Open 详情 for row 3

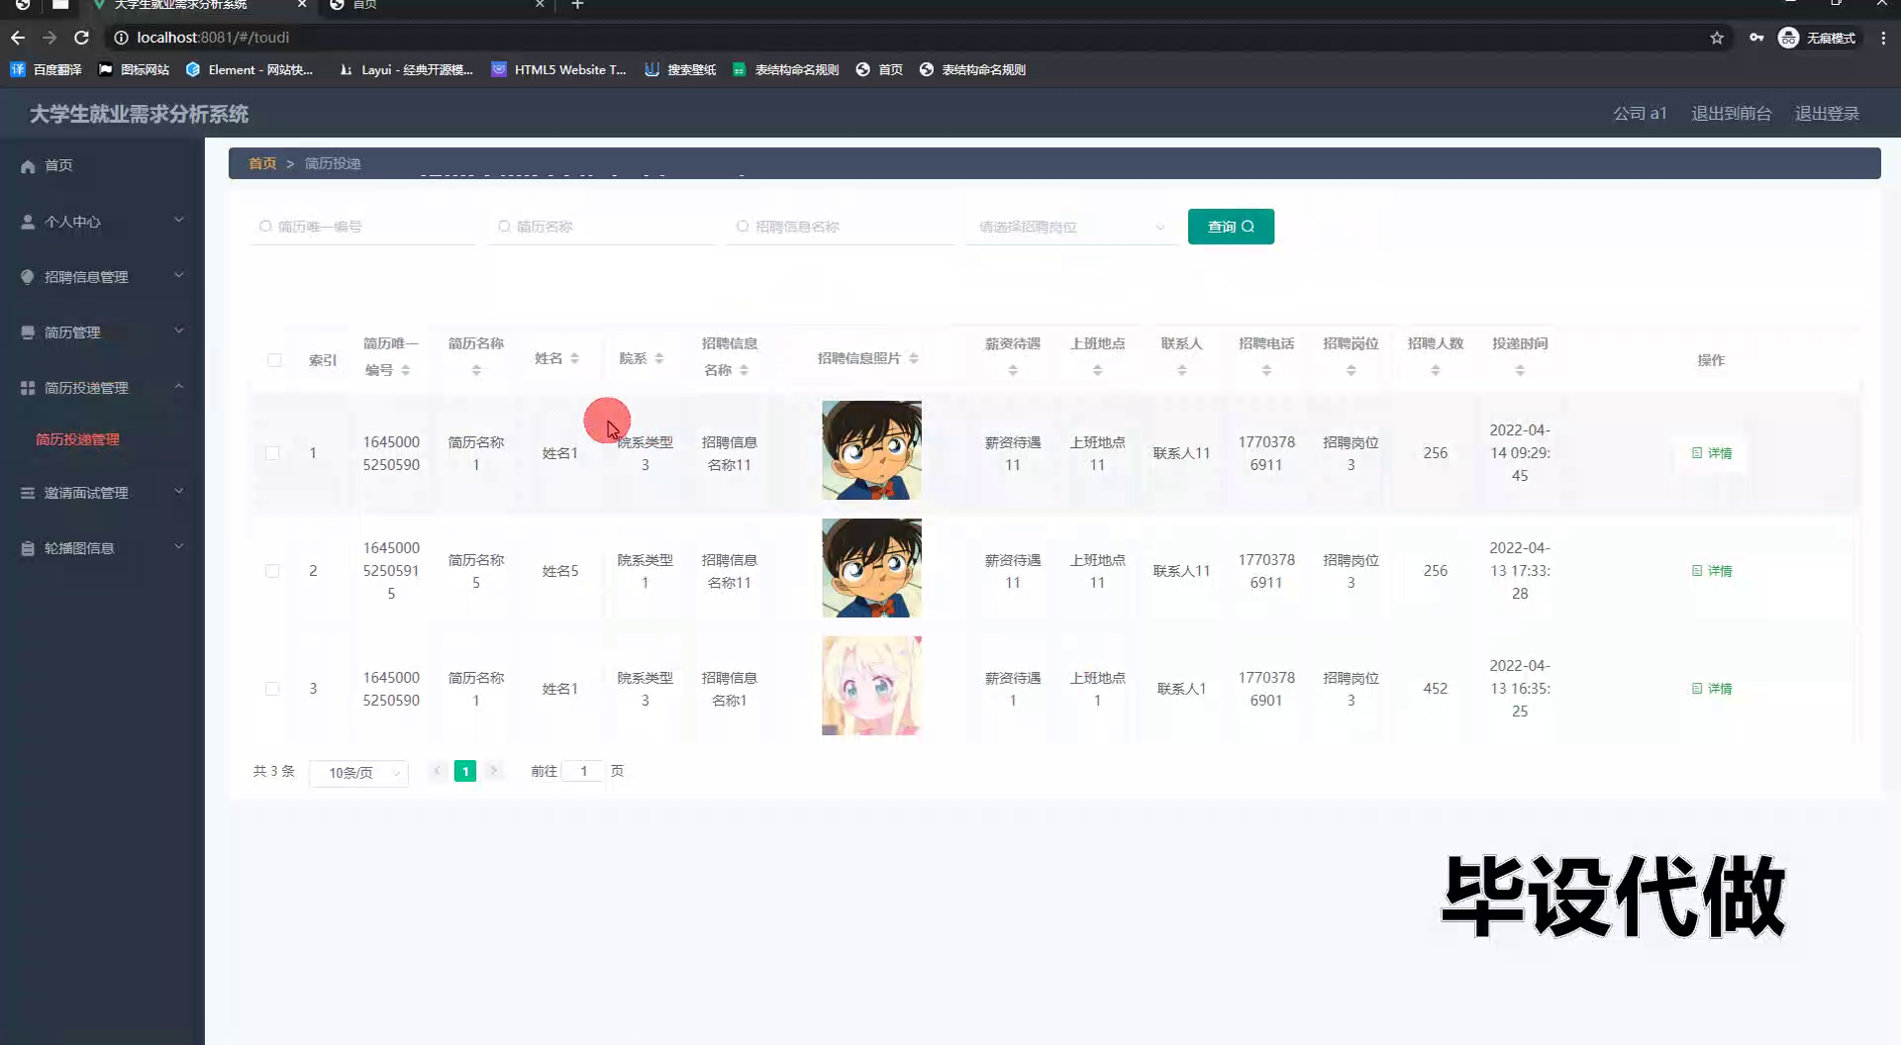(1712, 689)
